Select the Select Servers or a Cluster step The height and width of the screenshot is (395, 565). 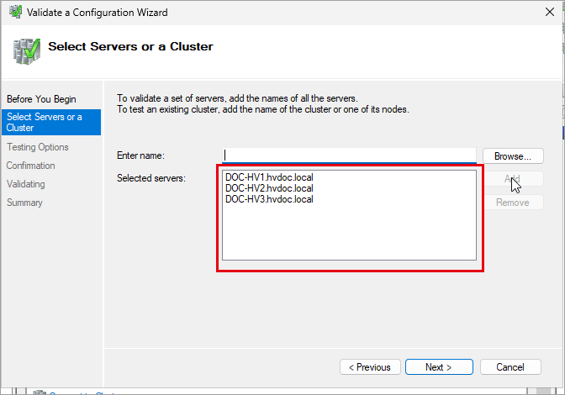pyautogui.click(x=51, y=123)
